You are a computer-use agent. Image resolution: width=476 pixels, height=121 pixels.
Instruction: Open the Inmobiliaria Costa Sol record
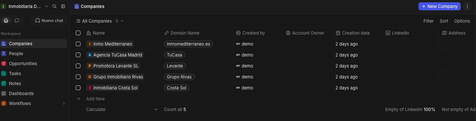click(x=112, y=88)
